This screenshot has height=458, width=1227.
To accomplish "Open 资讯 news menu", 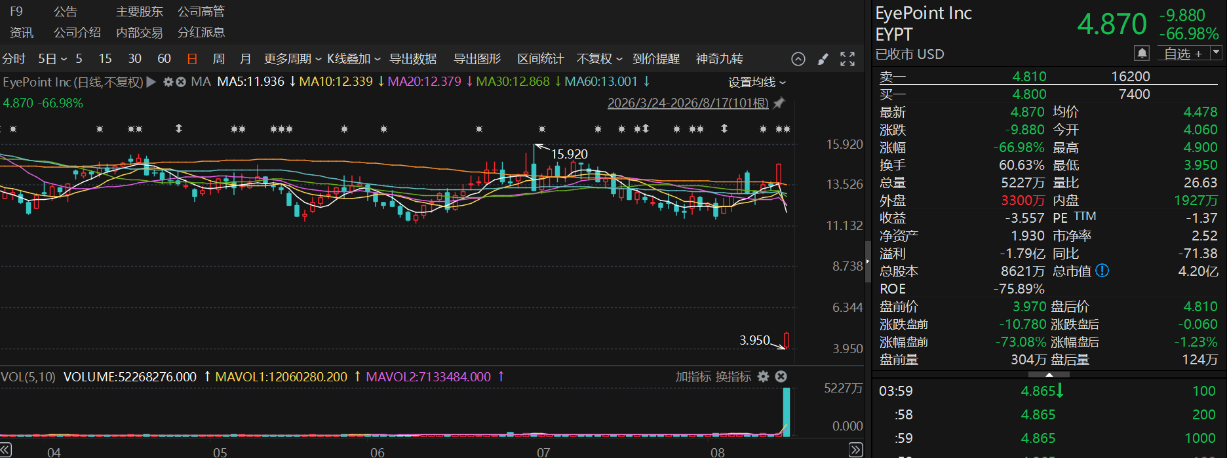I will coord(22,32).
